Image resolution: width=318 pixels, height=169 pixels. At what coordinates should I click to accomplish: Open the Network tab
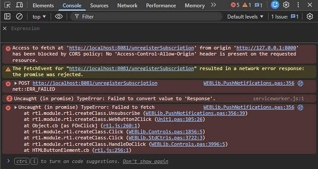[x=127, y=6]
